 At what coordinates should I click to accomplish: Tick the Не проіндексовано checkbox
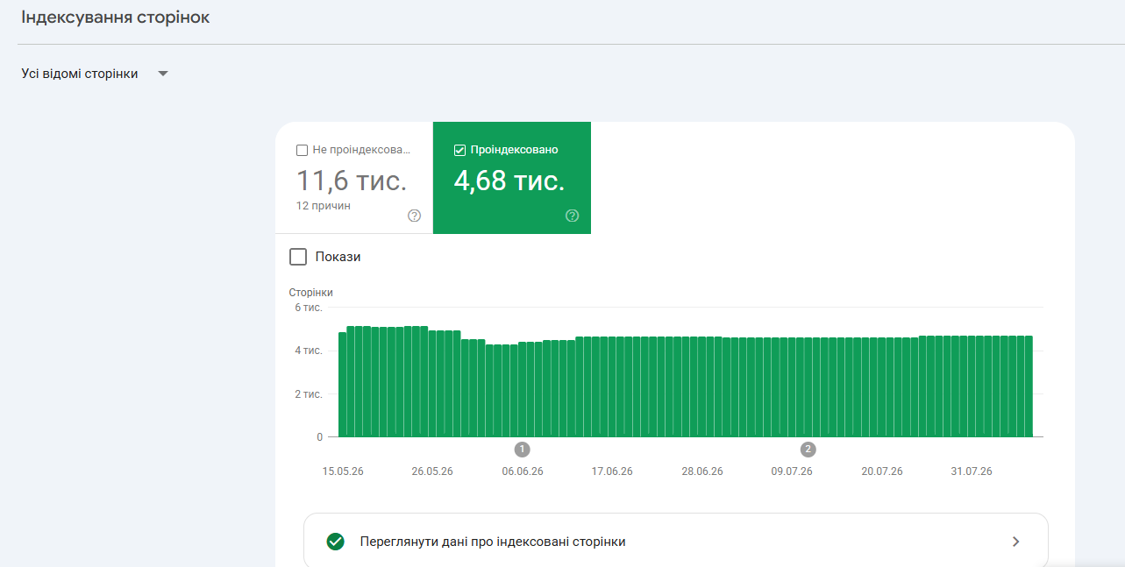(x=302, y=150)
